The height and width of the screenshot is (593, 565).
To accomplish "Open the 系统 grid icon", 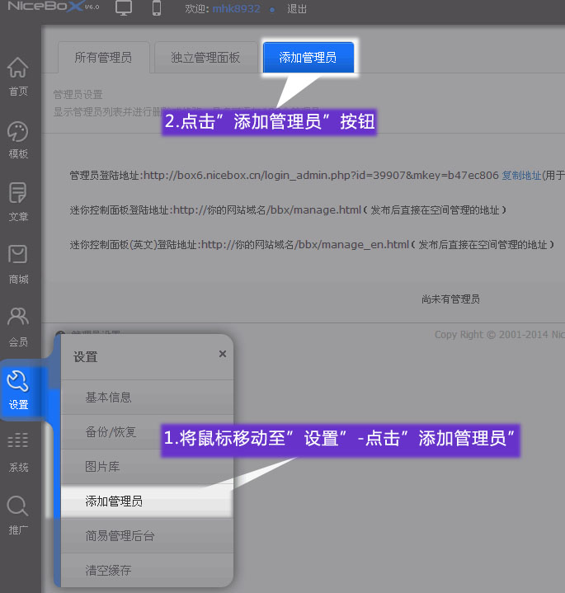I will coord(18,445).
